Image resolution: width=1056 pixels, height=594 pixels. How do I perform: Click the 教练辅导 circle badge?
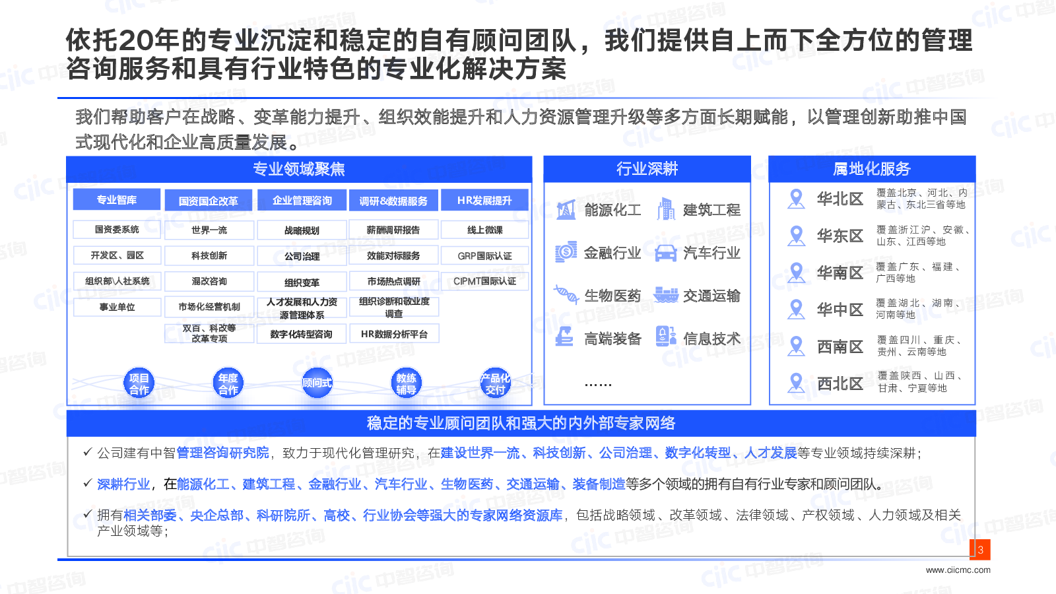point(406,383)
